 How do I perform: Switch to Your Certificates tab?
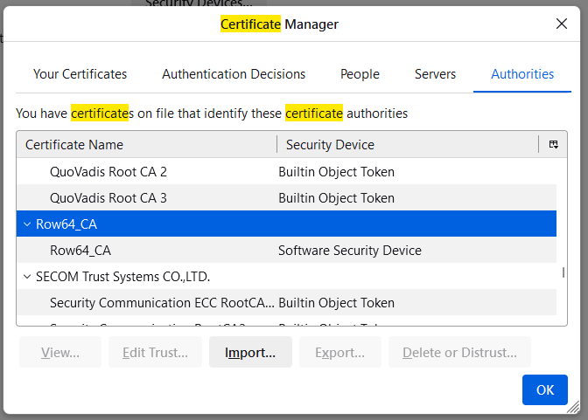coord(80,74)
